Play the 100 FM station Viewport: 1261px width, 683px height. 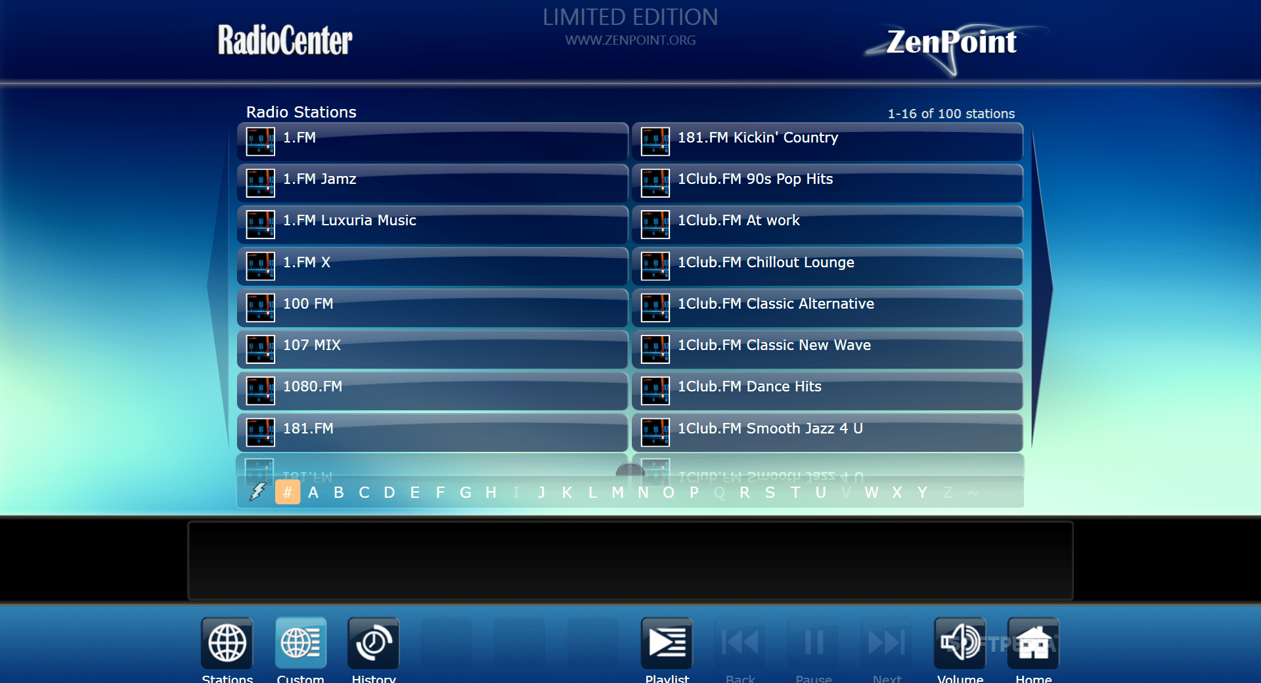tap(433, 307)
